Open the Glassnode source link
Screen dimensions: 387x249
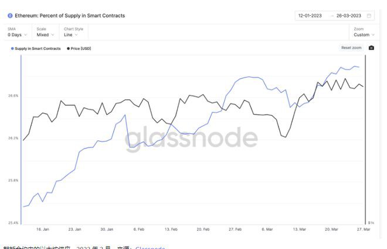(x=150, y=247)
